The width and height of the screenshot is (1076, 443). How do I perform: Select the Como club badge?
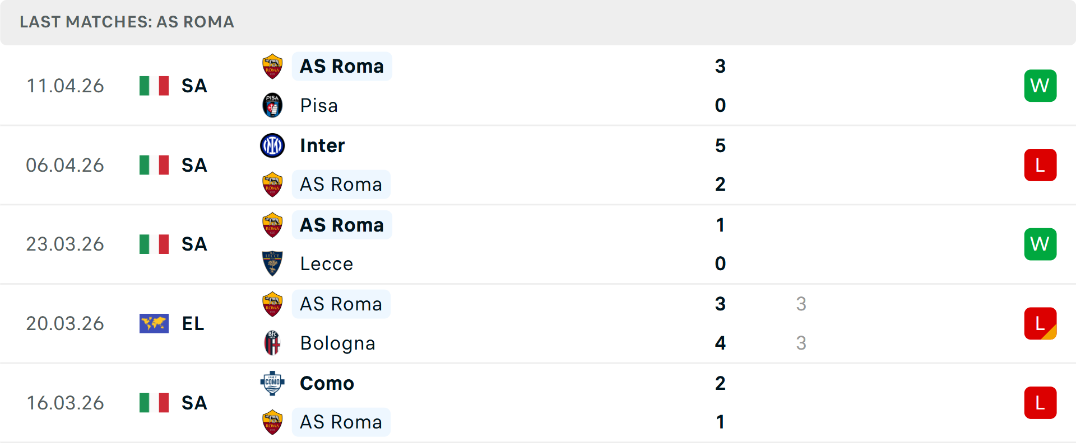click(x=272, y=383)
